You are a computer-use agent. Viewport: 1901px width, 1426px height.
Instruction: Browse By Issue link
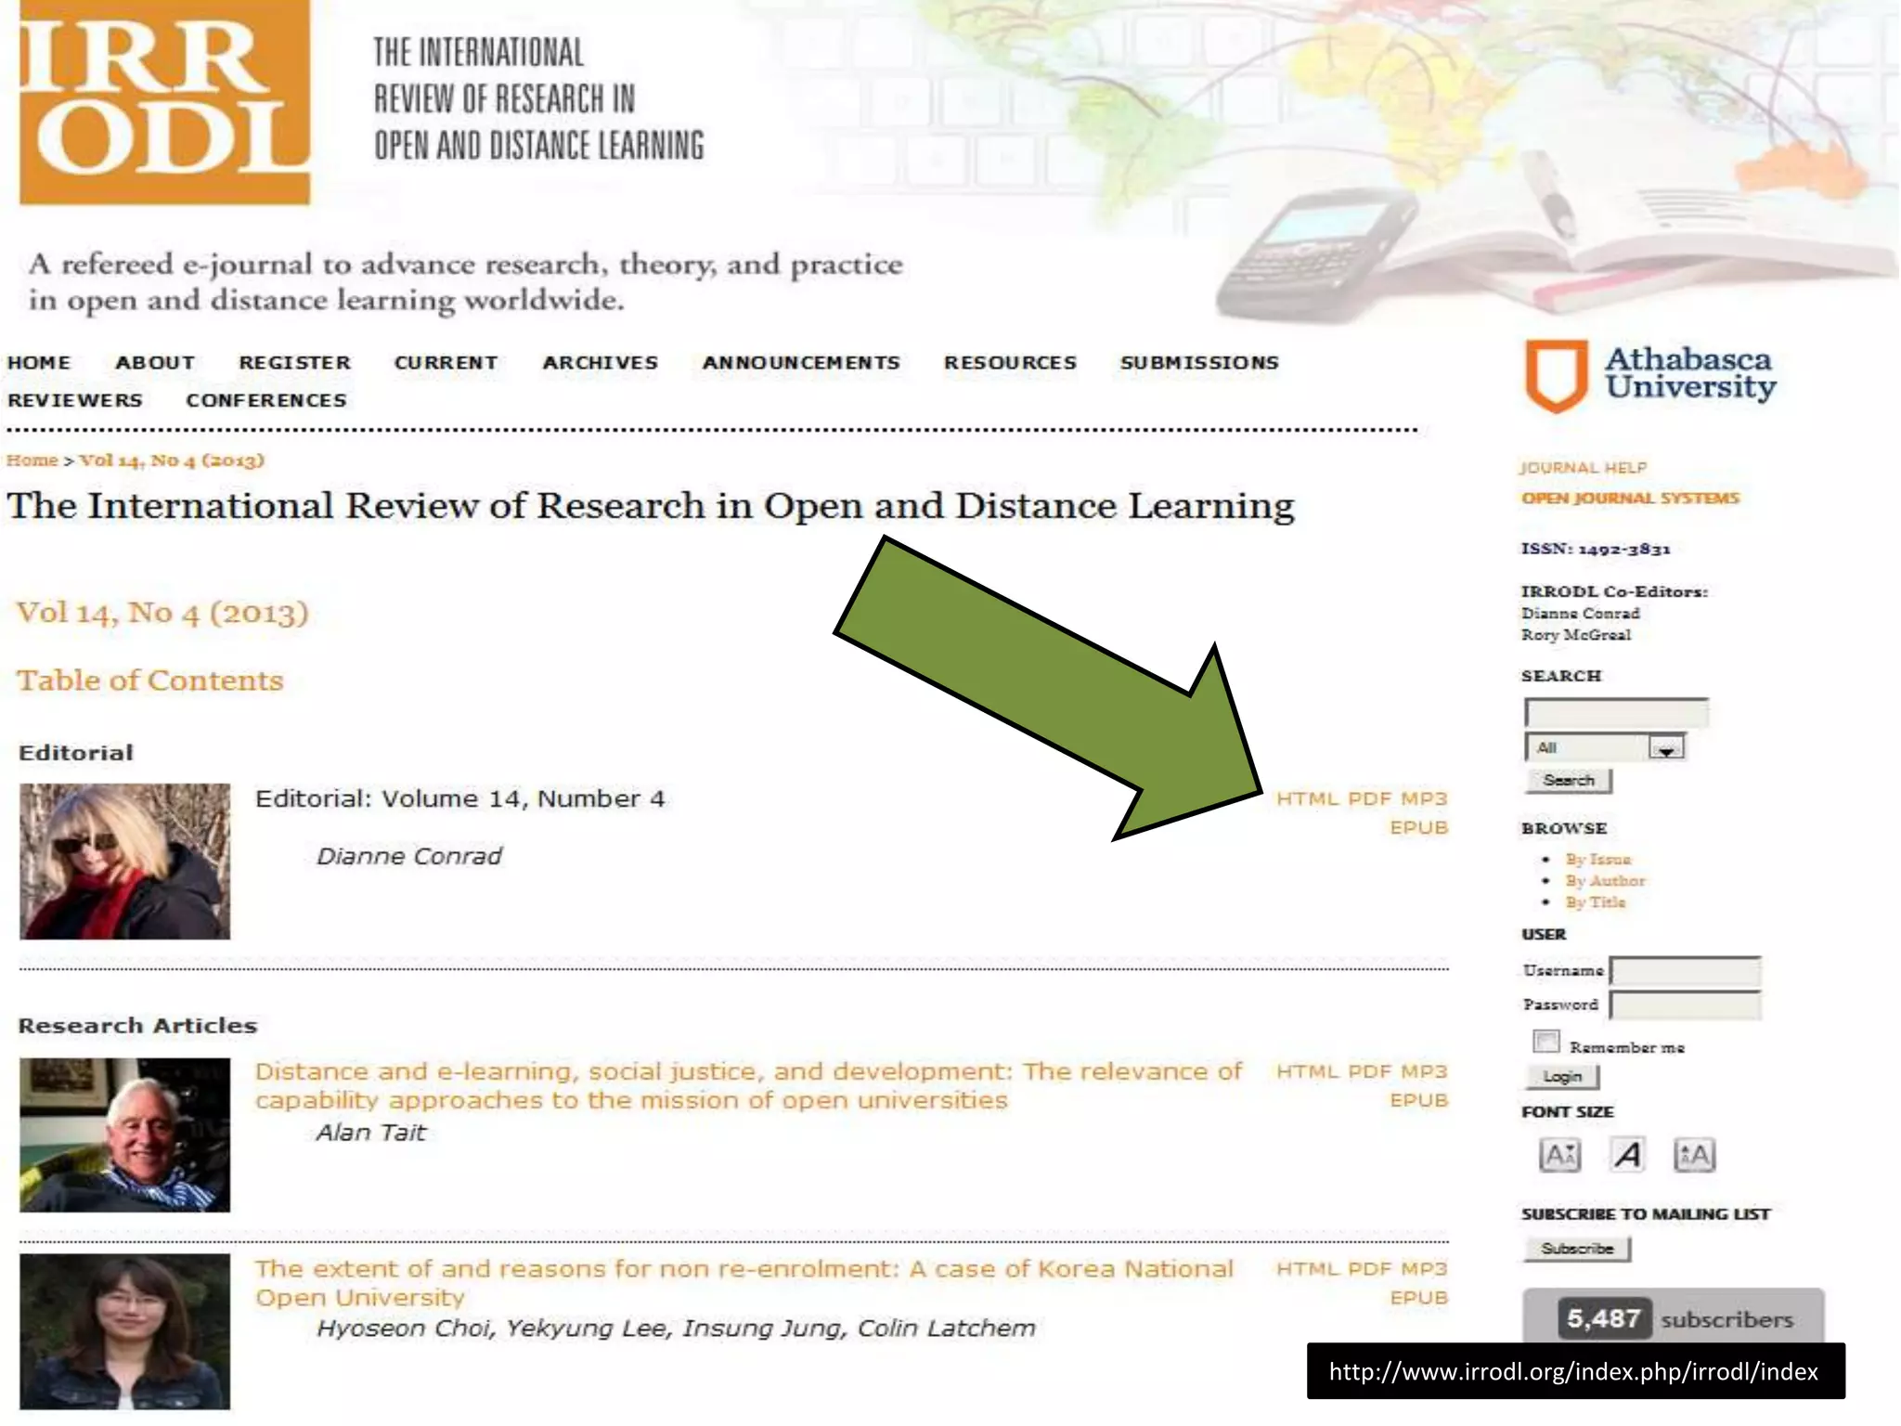pos(1597,860)
